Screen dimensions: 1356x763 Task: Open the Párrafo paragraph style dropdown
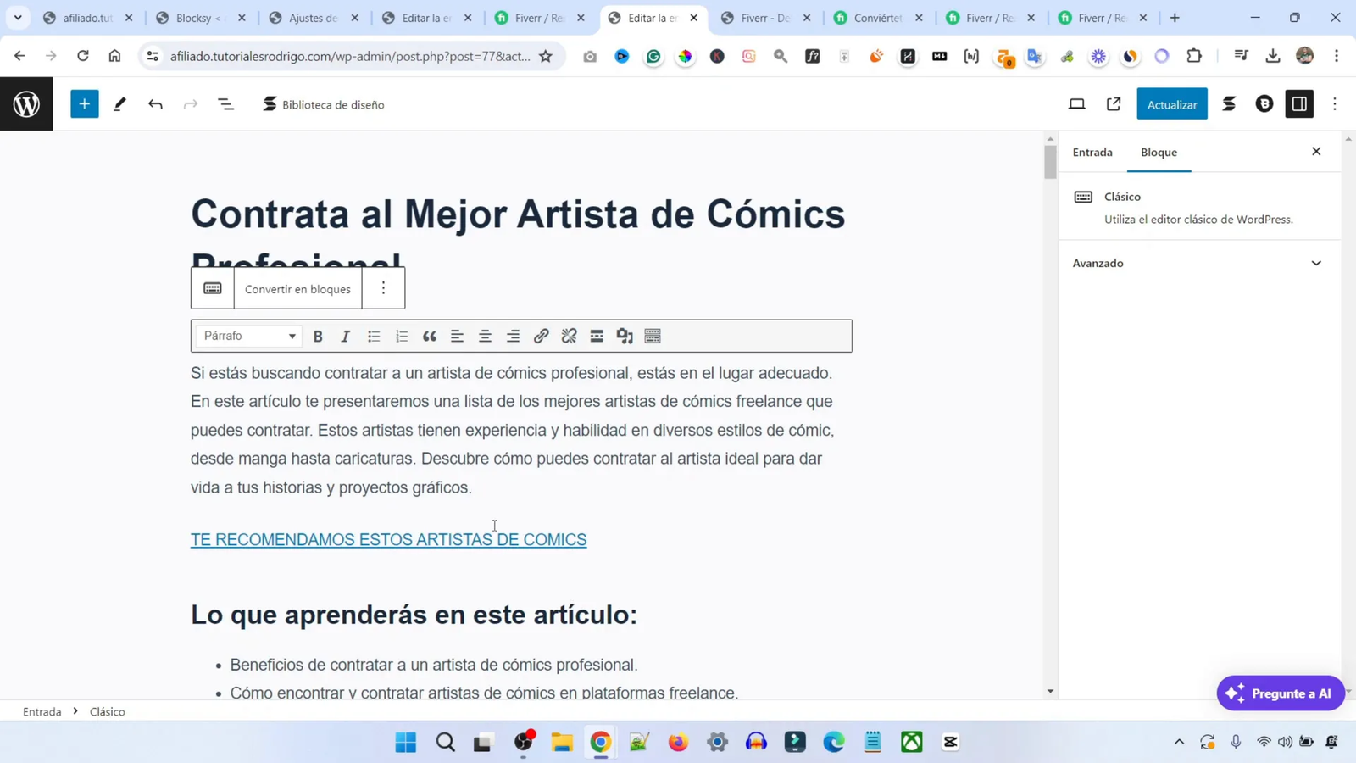click(249, 337)
